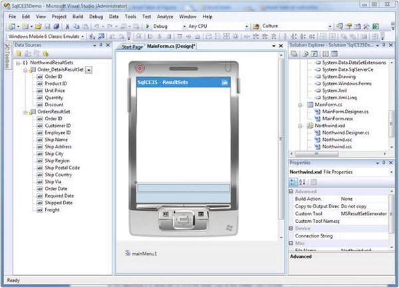399x288 pixels.
Task: Click Refresh icon in Data Sources toolbar
Action: [46, 54]
